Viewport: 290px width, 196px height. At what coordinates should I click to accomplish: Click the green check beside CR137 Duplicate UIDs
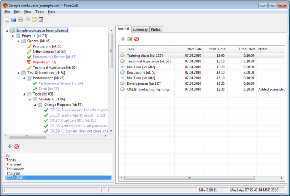tap(46, 121)
